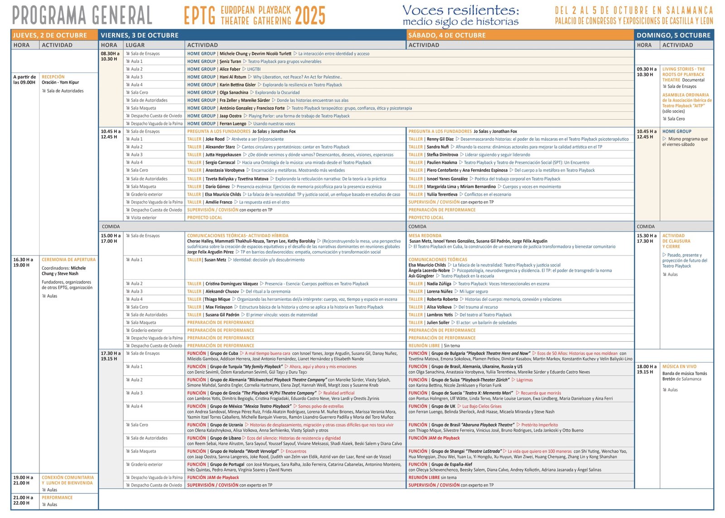Image resolution: width=725 pixels, height=518 pixels.
Task: Select the Sábado, 4 de Octubre header
Action: pyautogui.click(x=446, y=35)
